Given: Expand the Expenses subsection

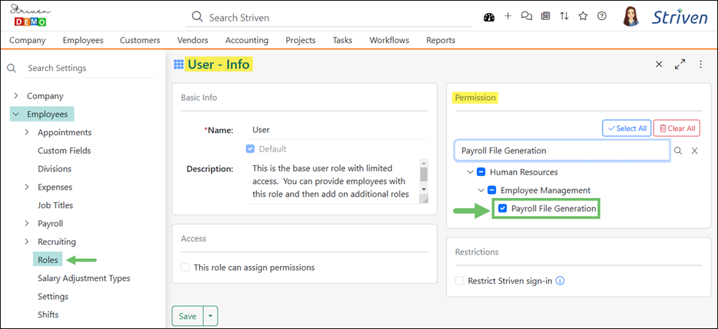Looking at the screenshot, I should 27,187.
